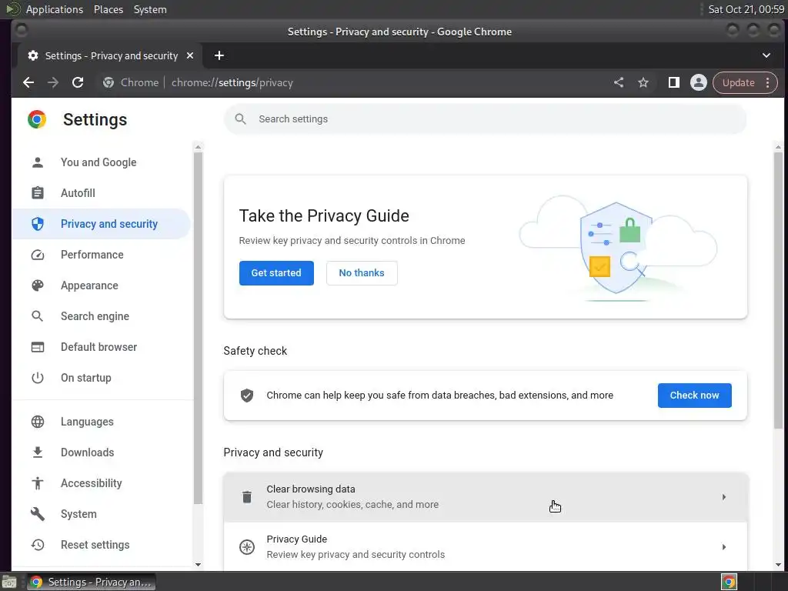Open the side panel icon
The height and width of the screenshot is (591, 788).
[674, 82]
